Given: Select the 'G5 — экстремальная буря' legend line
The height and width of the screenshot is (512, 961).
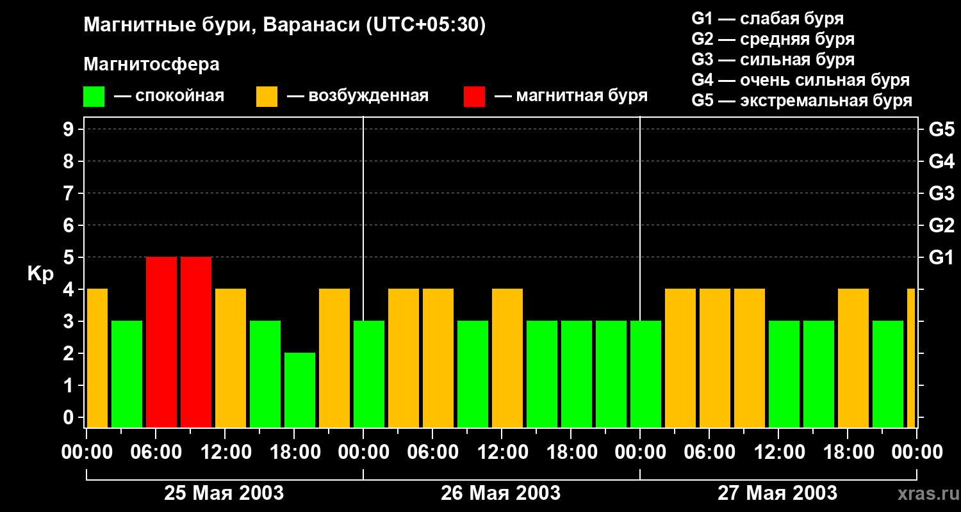Looking at the screenshot, I should coord(802,100).
